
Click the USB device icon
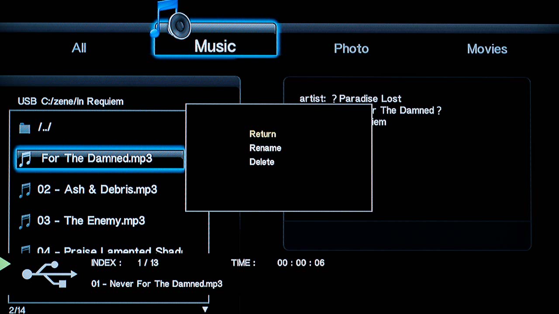[x=49, y=274]
